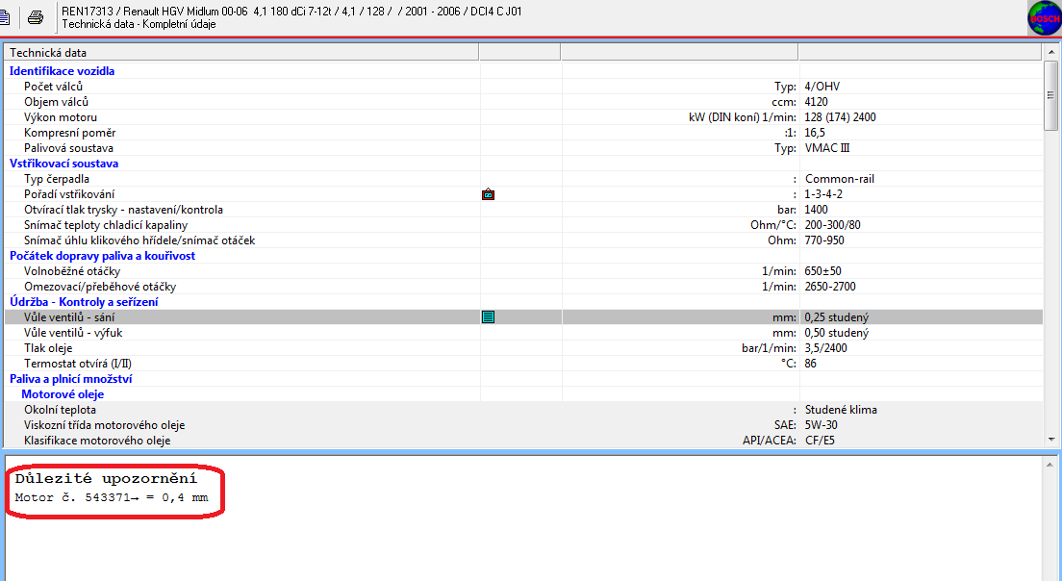Image resolution: width=1062 pixels, height=581 pixels.
Task: Select Klasifikace motorového oleje row
Action: [523, 441]
